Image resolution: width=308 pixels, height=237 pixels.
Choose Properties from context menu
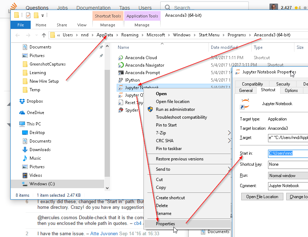click(165, 224)
